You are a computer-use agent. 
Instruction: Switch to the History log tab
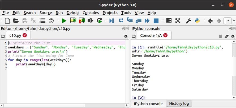179,103
